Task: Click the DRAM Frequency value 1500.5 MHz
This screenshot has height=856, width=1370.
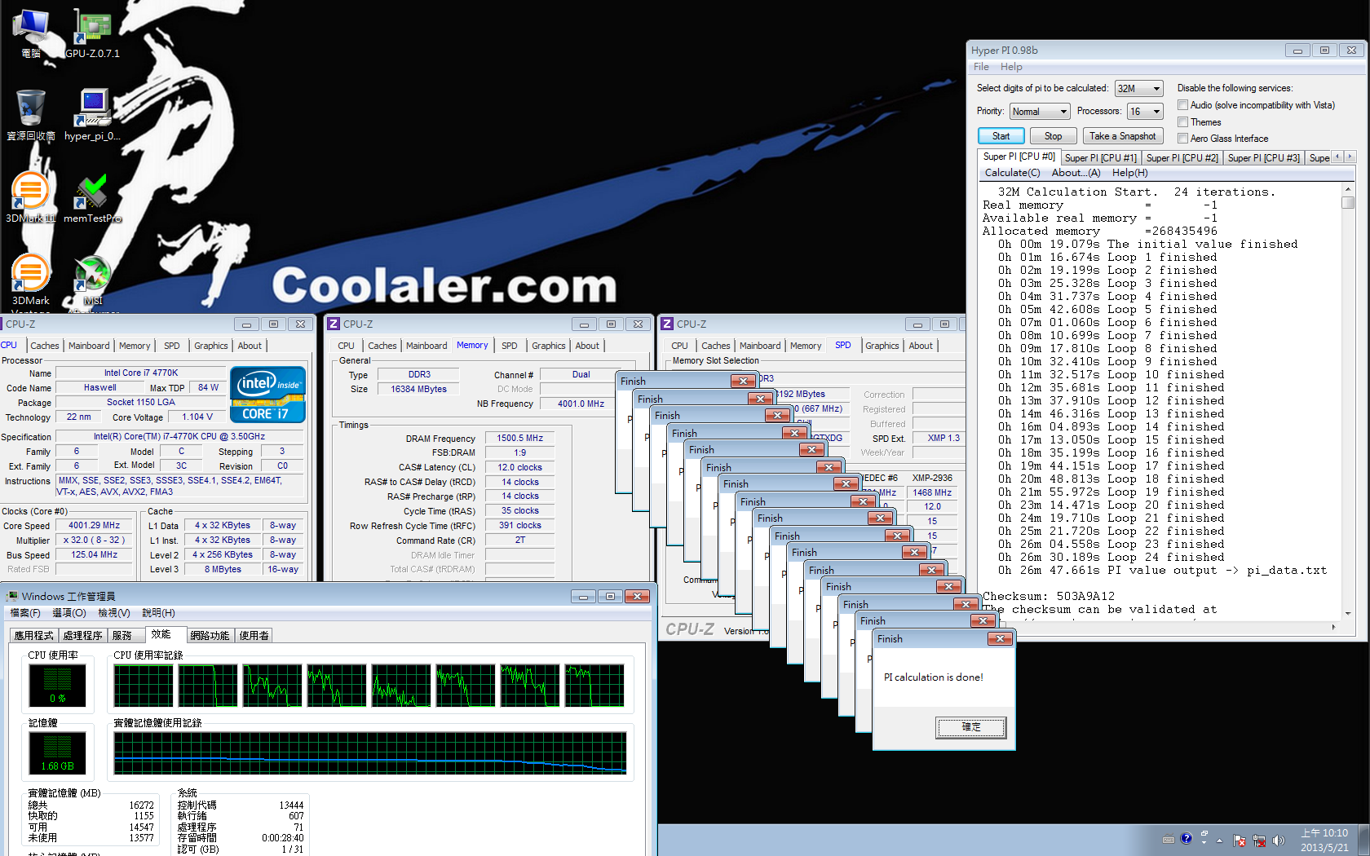Action: click(x=520, y=439)
